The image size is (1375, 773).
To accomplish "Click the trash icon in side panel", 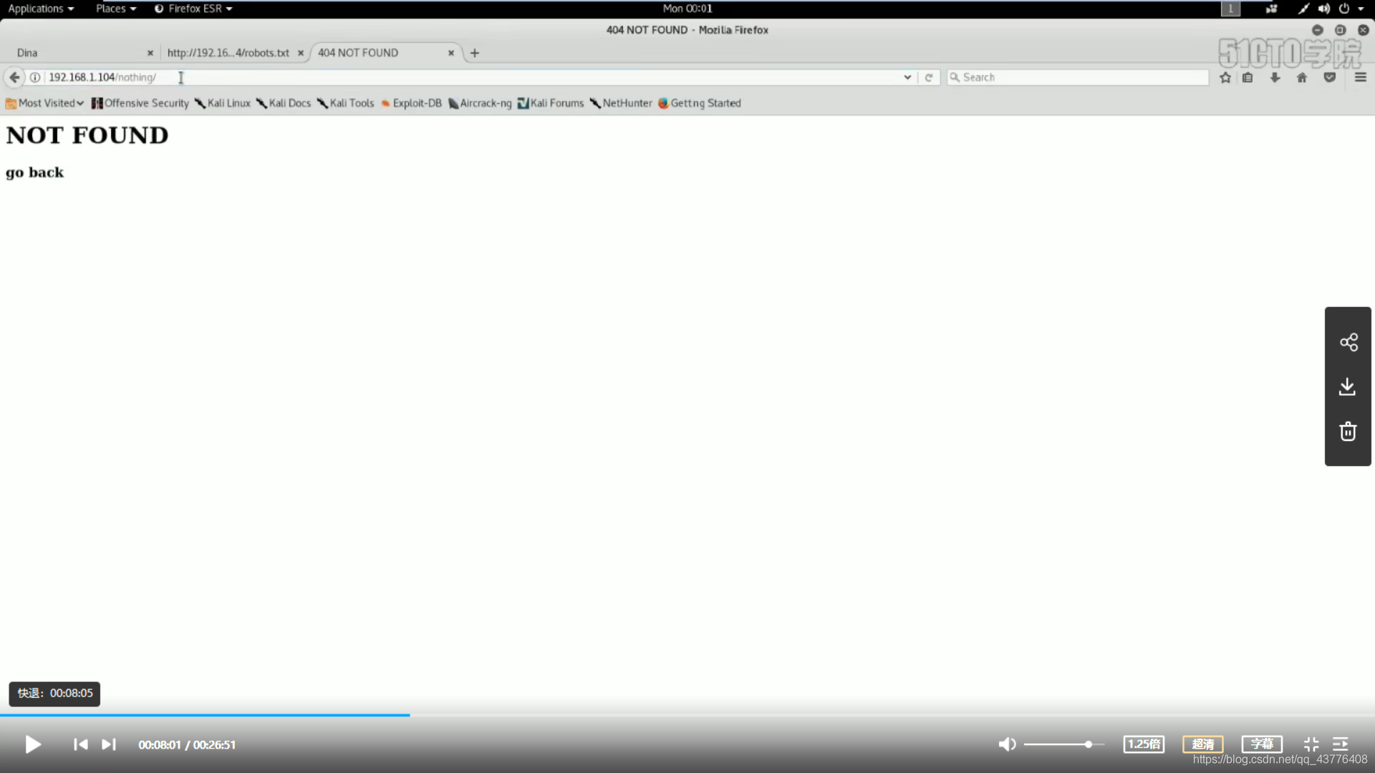I will click(x=1348, y=431).
